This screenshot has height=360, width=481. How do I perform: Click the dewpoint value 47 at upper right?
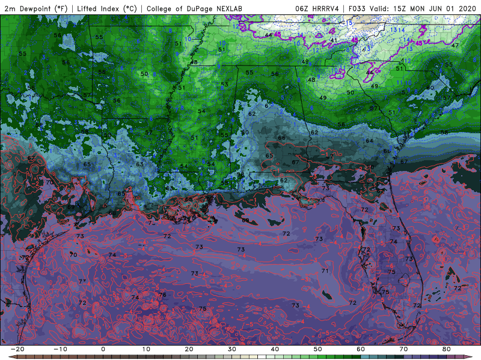coord(455,46)
